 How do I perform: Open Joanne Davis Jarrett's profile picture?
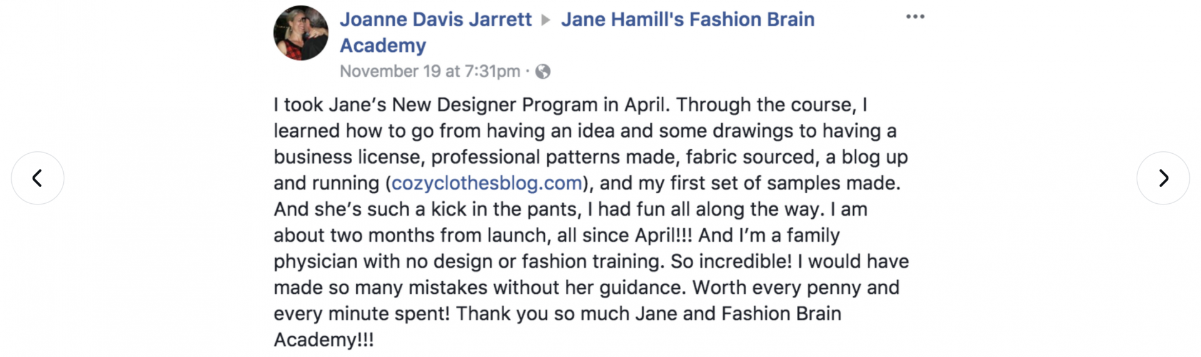pyautogui.click(x=301, y=33)
